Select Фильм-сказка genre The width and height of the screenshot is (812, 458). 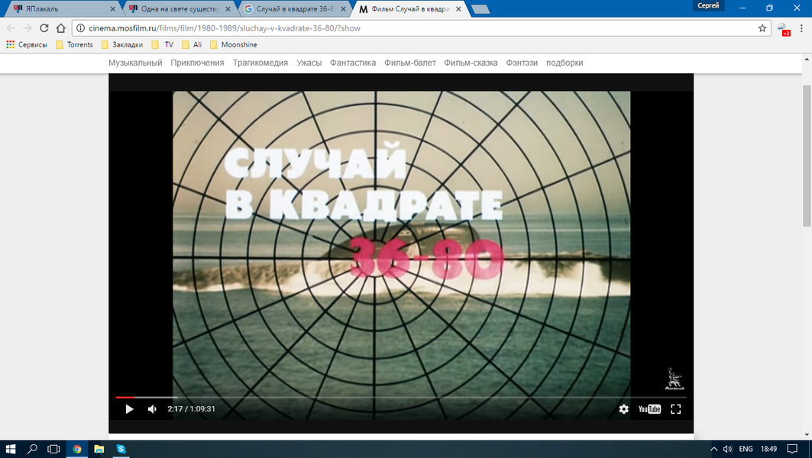[x=471, y=63]
